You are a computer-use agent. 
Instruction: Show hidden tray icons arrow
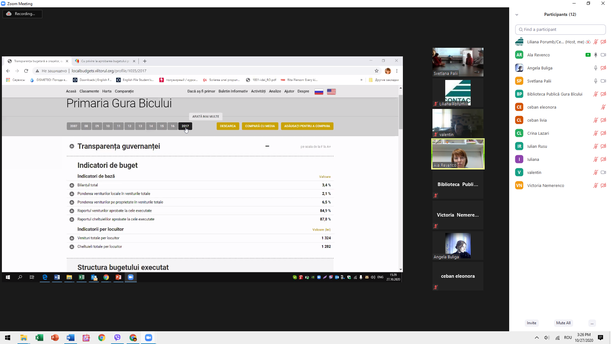coord(537,338)
